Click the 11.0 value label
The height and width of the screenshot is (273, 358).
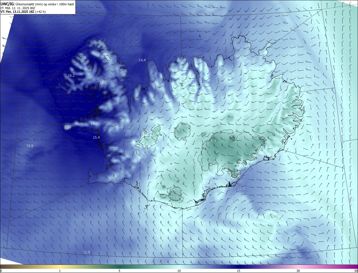pos(209,10)
